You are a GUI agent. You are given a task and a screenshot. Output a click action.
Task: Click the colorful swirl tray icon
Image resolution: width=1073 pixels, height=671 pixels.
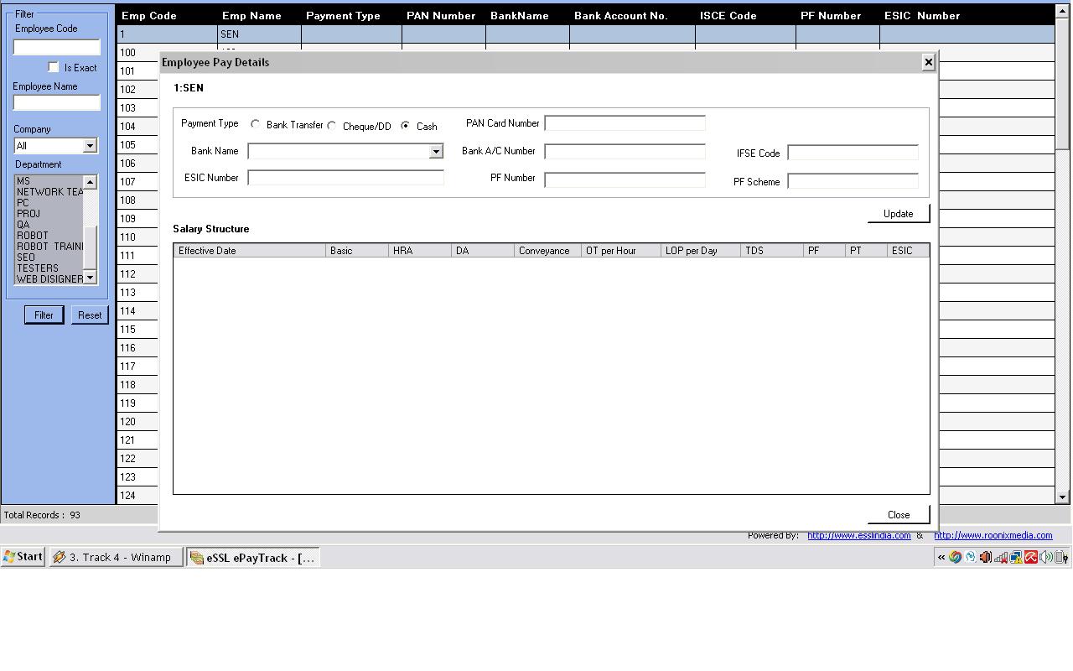(x=955, y=557)
